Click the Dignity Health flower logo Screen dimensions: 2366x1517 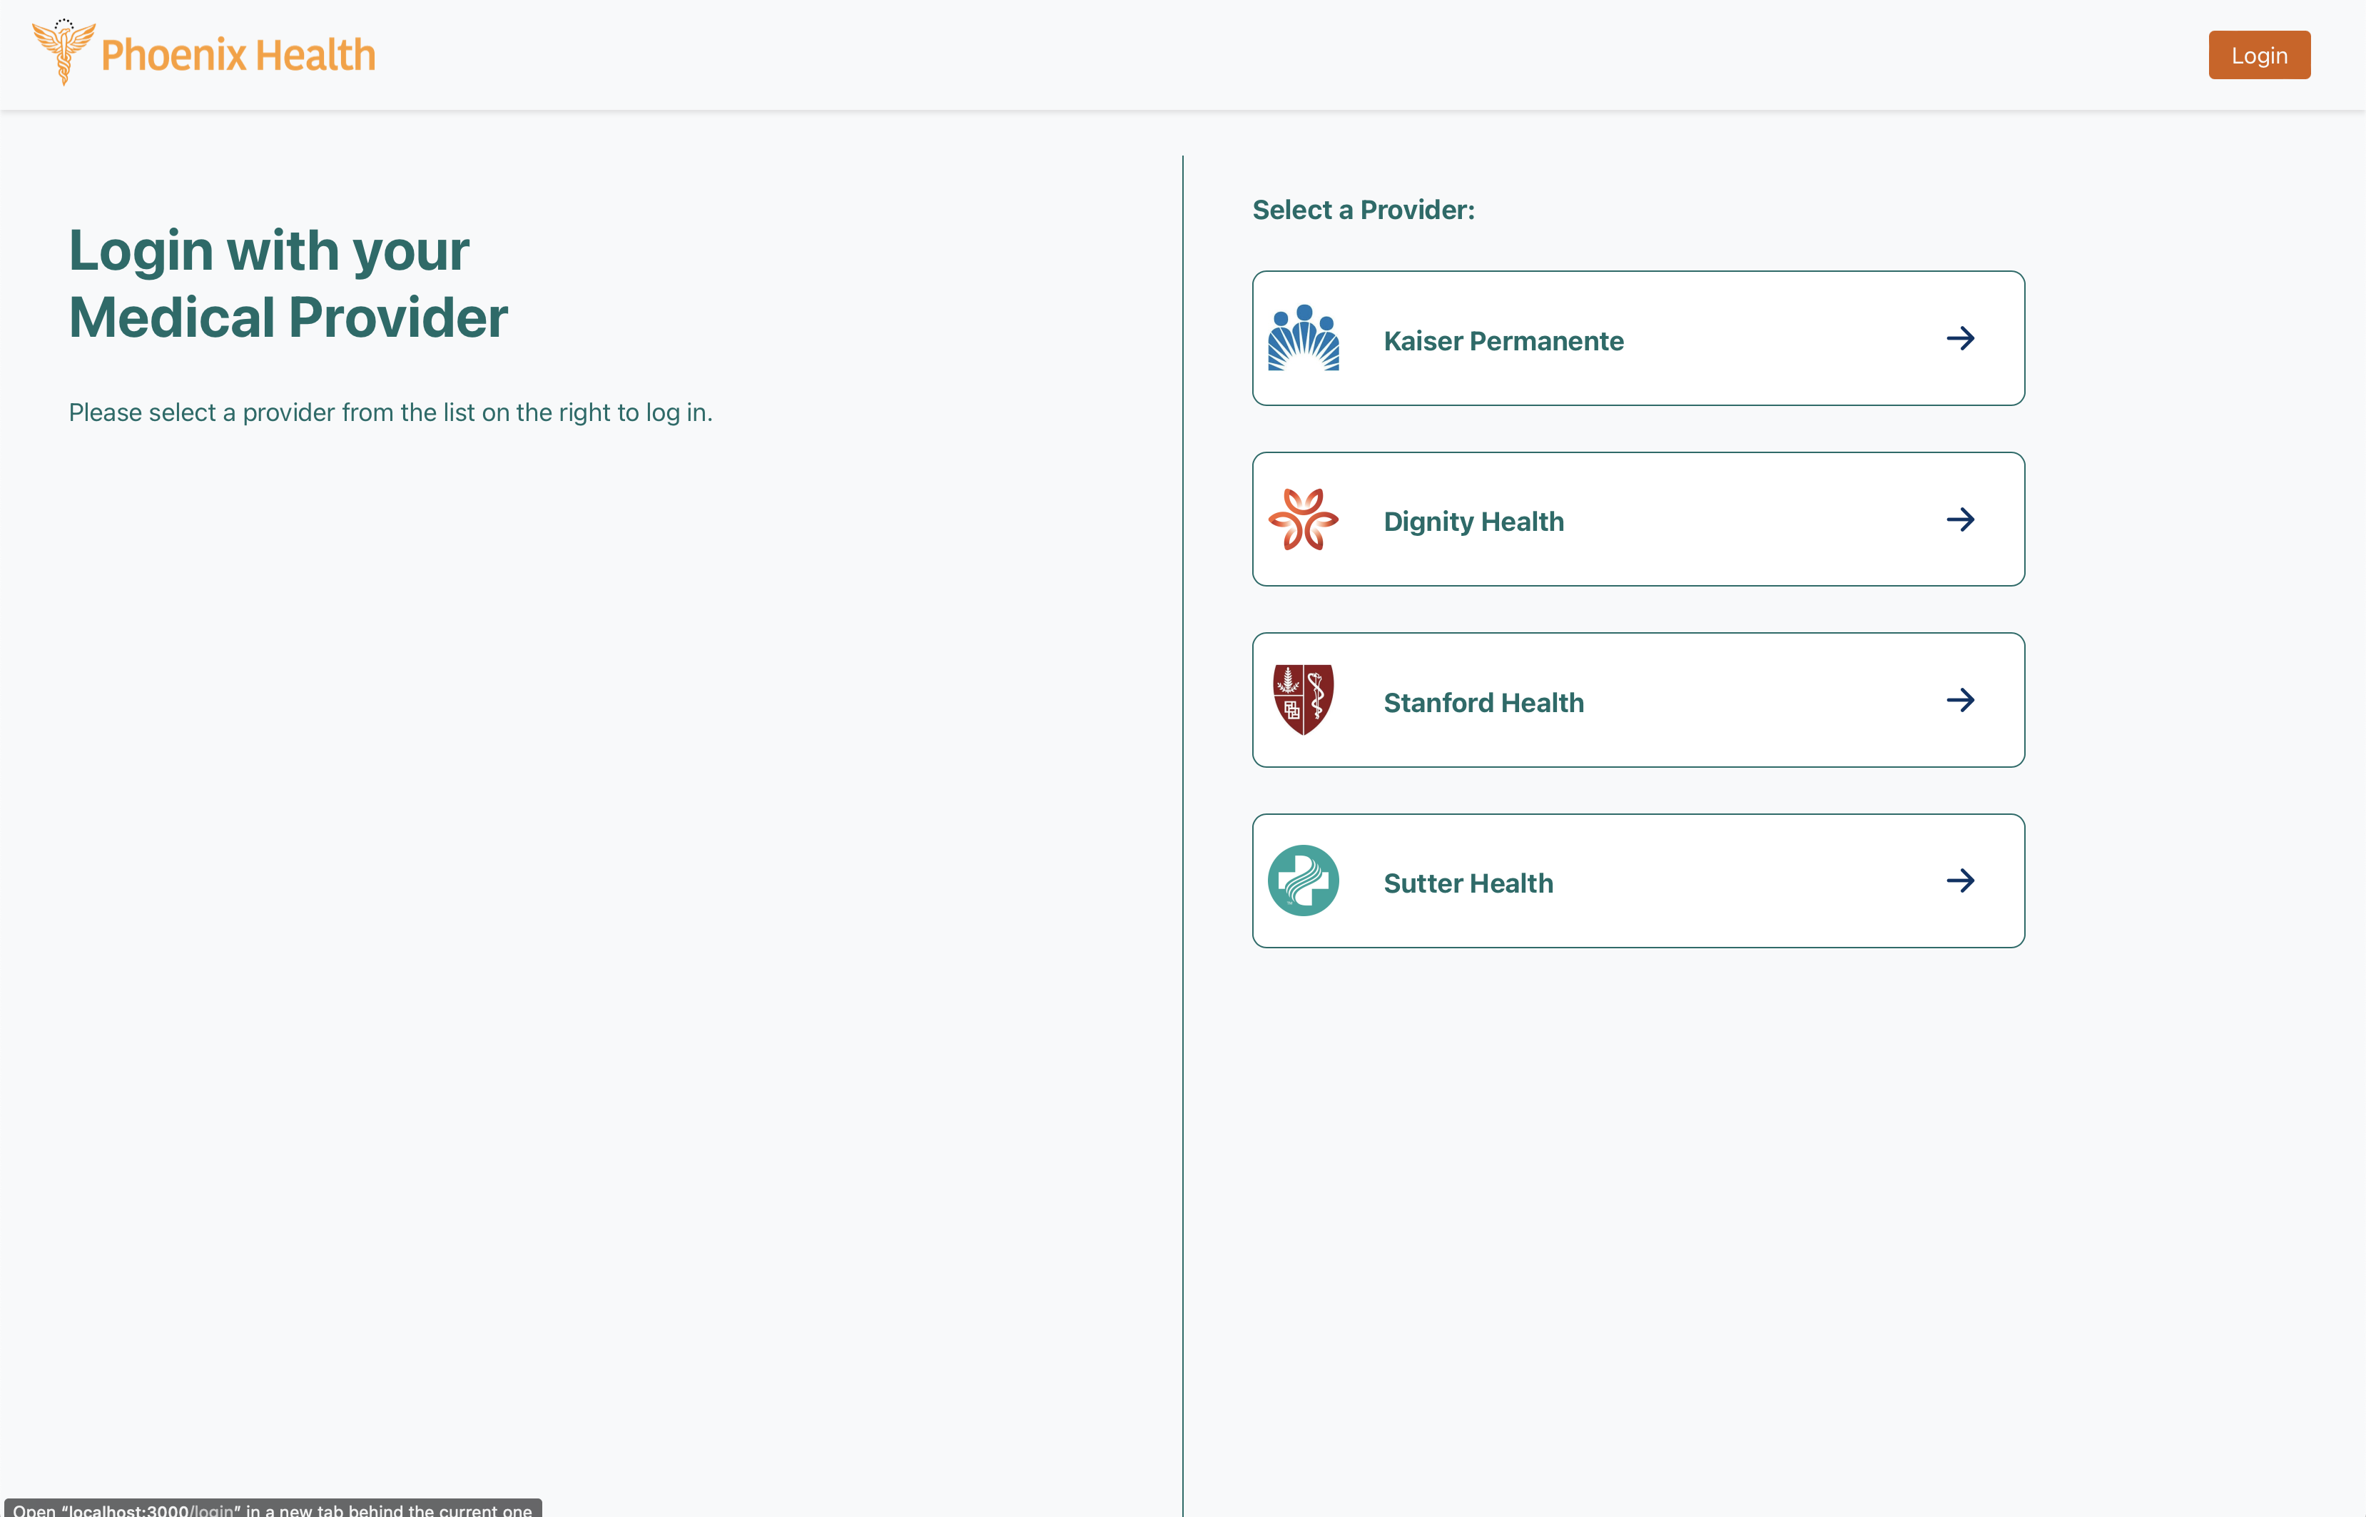coord(1303,519)
